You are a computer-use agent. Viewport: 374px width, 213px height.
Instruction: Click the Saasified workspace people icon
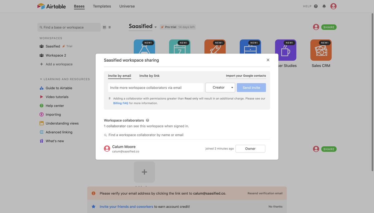coord(41,46)
